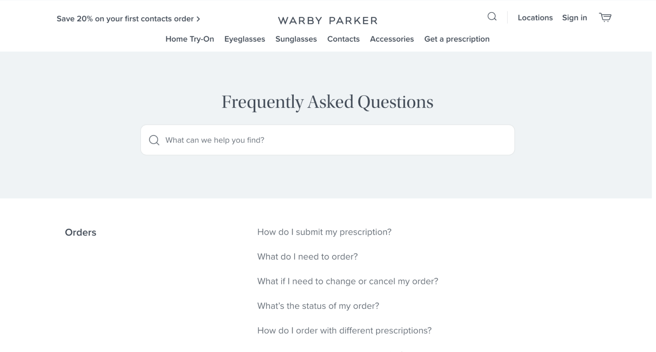Open the Get a prescription menu item
Viewport: 656px width, 352px height.
[x=457, y=39]
